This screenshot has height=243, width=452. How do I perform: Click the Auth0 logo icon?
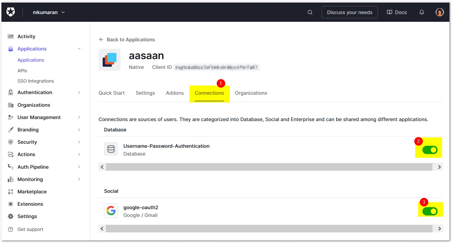(x=11, y=12)
